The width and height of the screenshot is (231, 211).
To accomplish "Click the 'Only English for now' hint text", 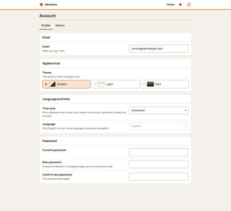I will [76, 128].
